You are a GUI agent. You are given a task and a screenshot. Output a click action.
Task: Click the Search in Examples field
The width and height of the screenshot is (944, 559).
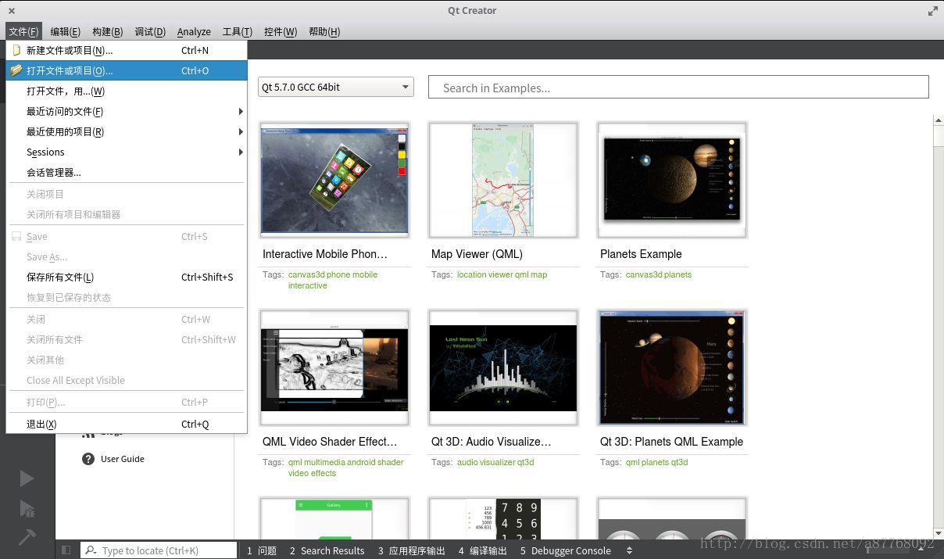tap(678, 88)
